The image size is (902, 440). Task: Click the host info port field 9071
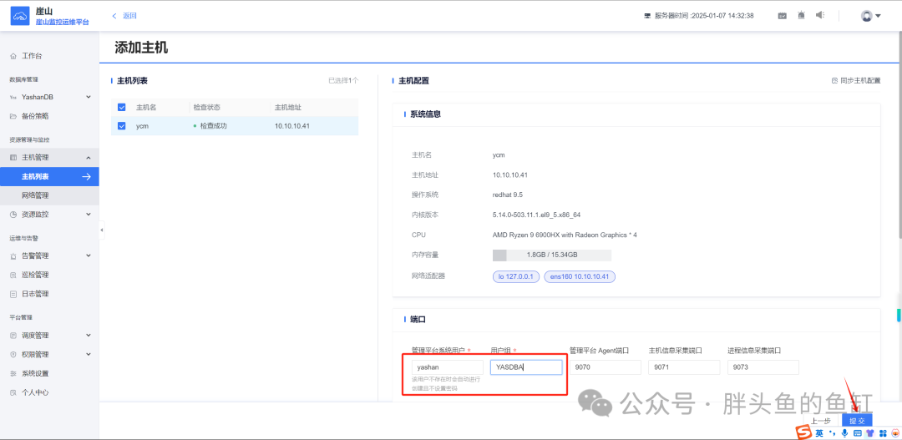pos(684,367)
